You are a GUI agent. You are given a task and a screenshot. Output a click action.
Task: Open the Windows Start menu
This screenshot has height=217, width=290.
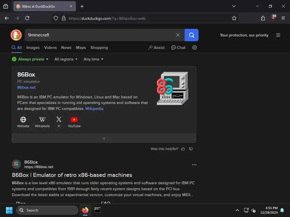tap(9, 210)
